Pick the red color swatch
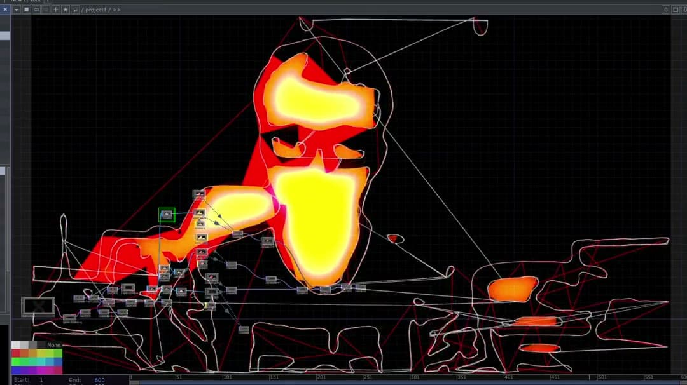The image size is (687, 385). pyautogui.click(x=16, y=353)
